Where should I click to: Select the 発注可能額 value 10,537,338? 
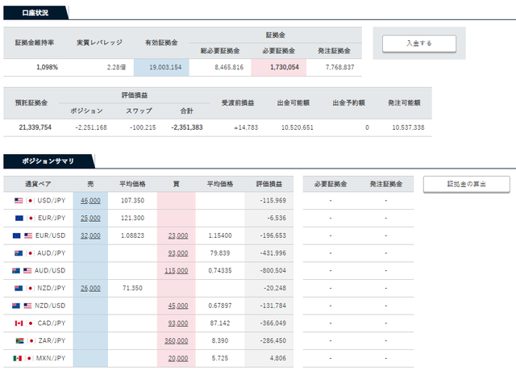[408, 127]
